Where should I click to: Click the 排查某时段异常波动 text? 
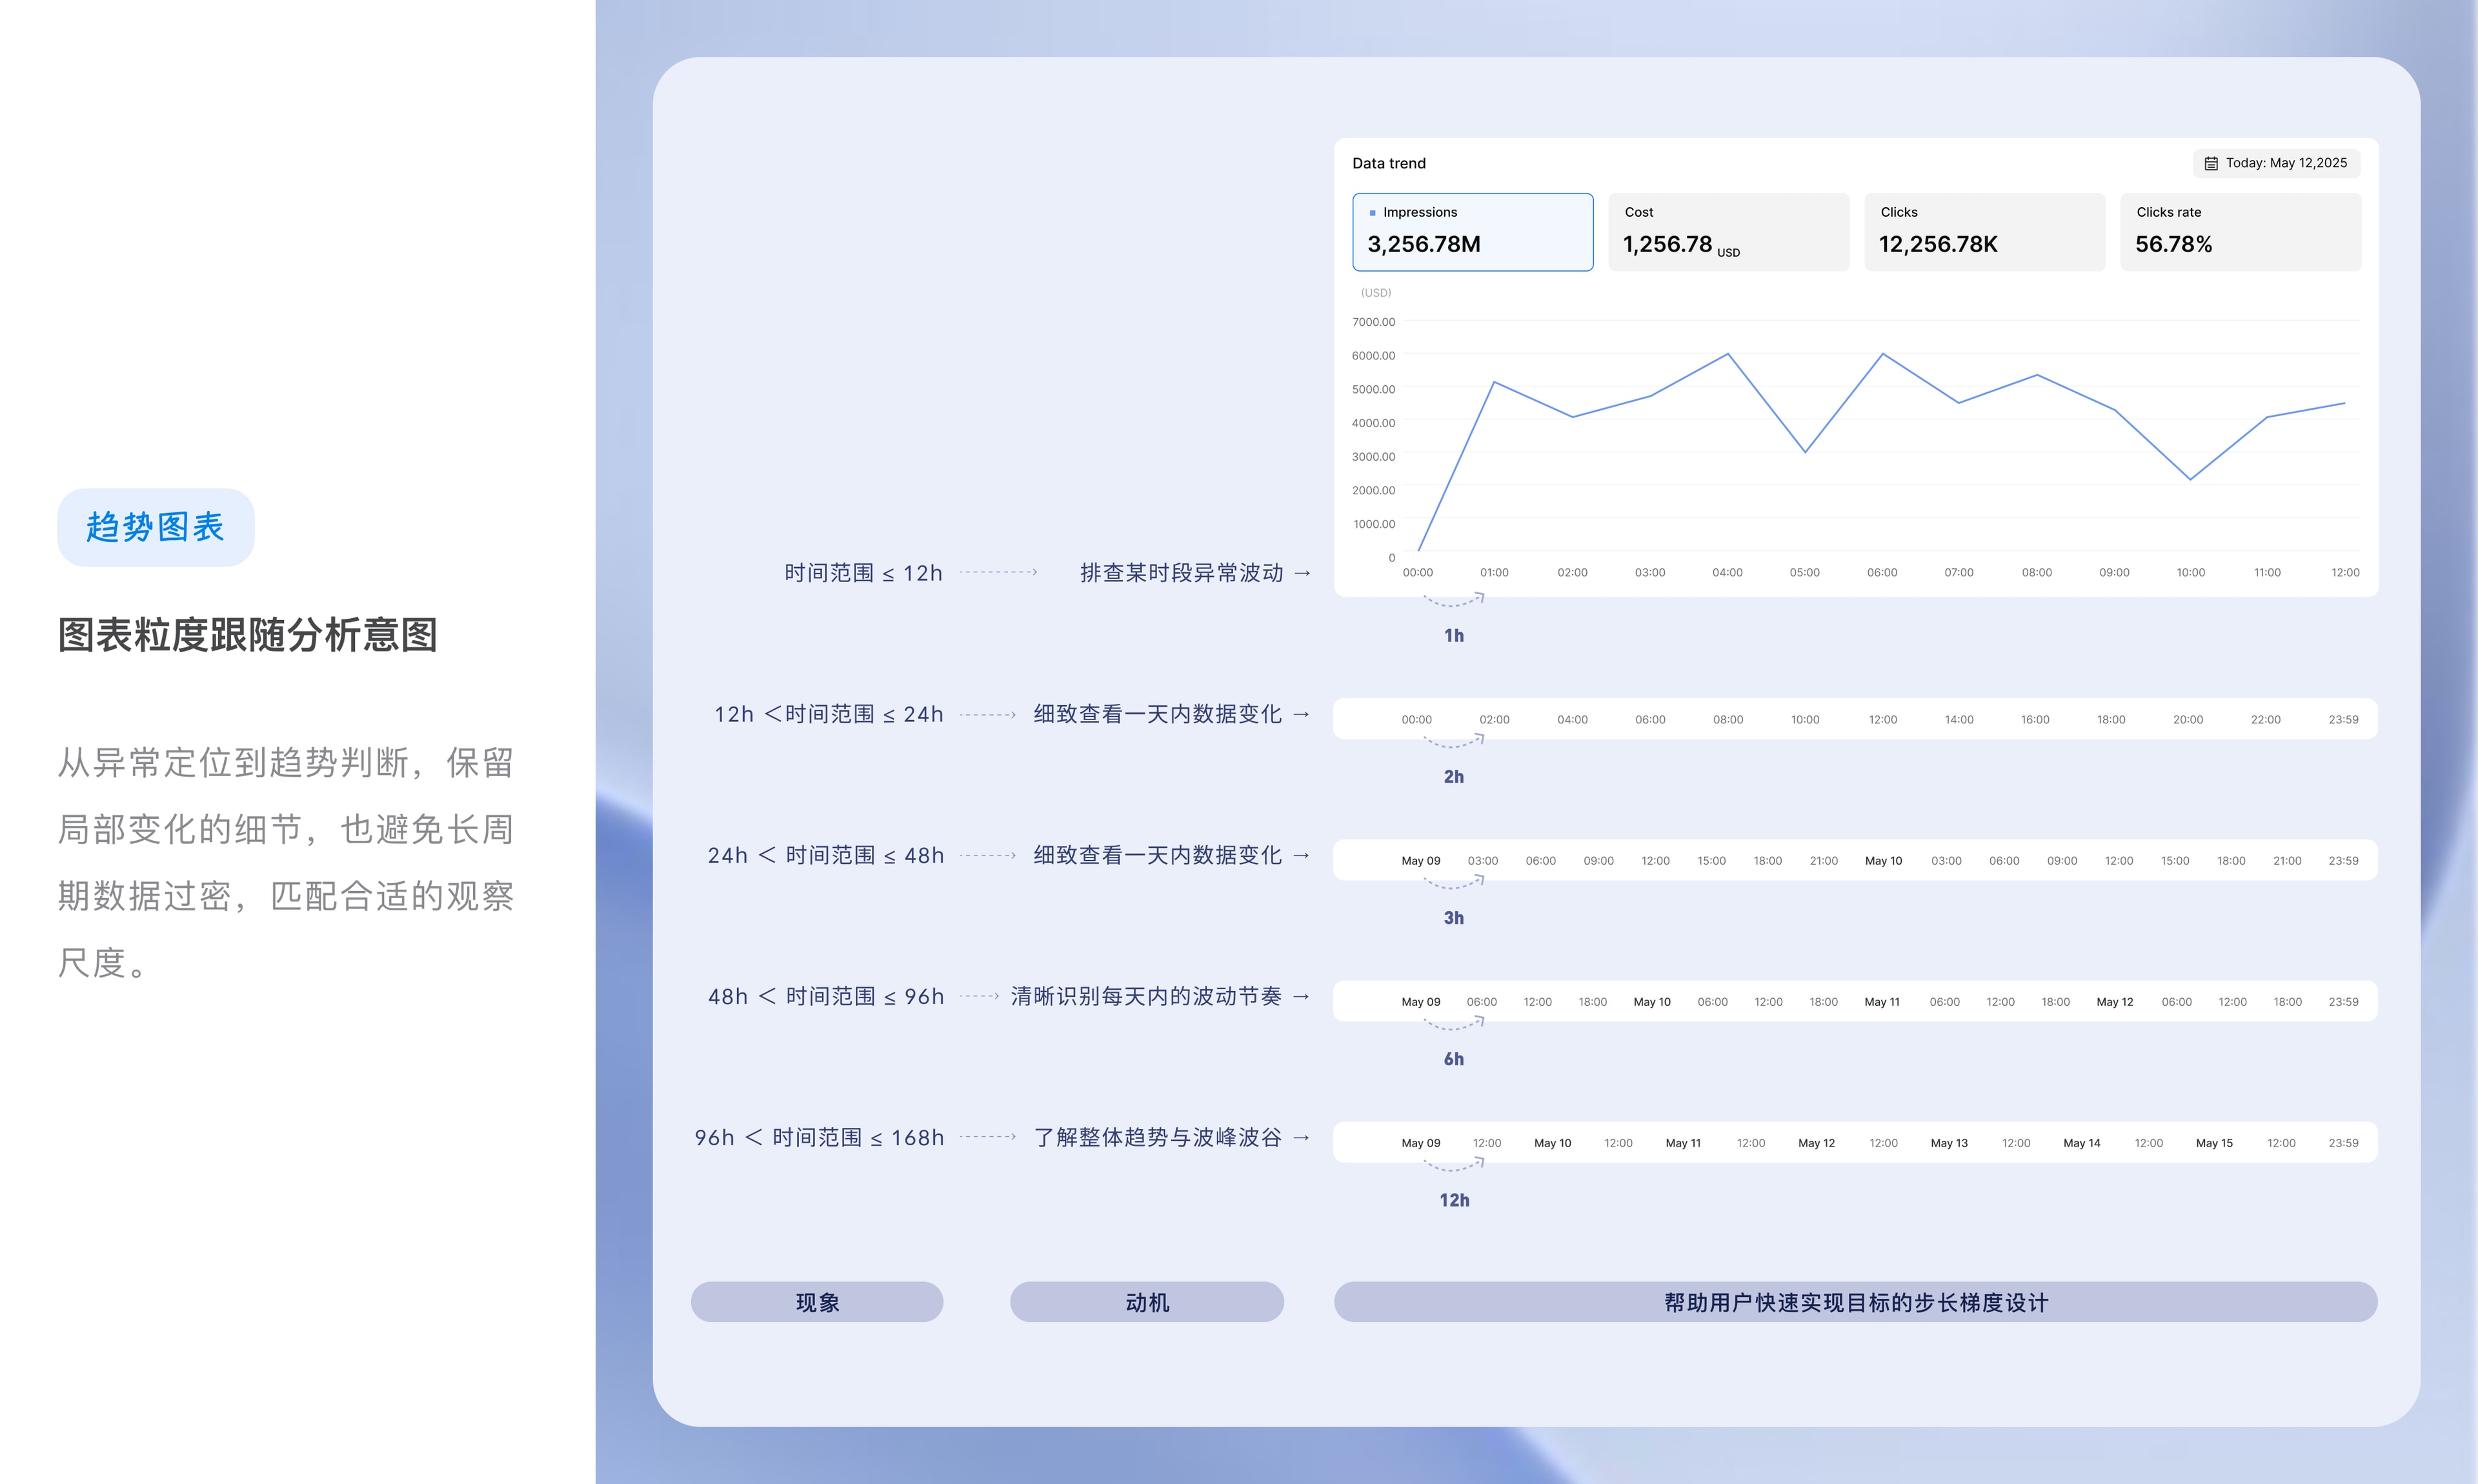[x=1181, y=573]
